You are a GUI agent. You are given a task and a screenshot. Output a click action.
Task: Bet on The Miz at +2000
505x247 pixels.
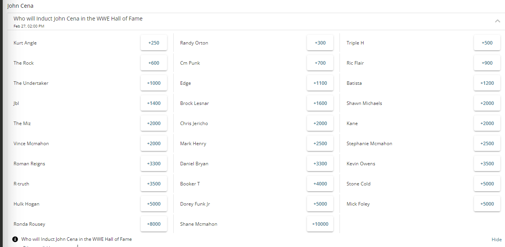154,123
